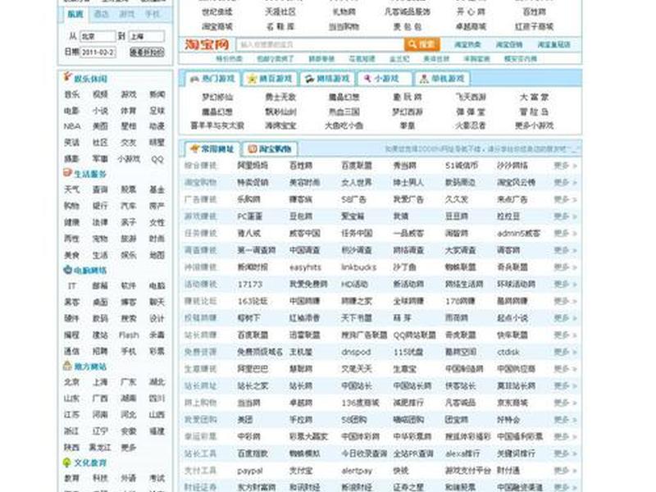Click 彩票 under 电脑网络
The height and width of the screenshot is (492, 656).
(x=157, y=352)
